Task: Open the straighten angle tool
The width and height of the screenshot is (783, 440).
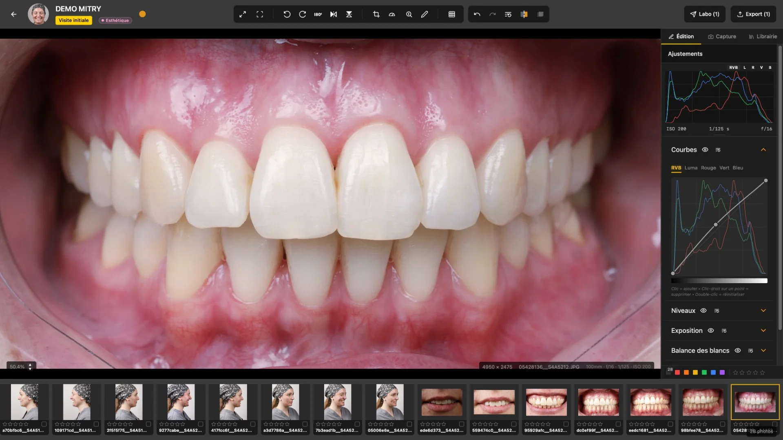Action: tap(392, 14)
